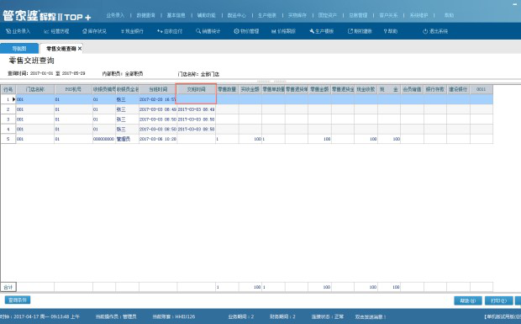Click the 打印 button
This screenshot has width=521, height=324.
tap(499, 300)
